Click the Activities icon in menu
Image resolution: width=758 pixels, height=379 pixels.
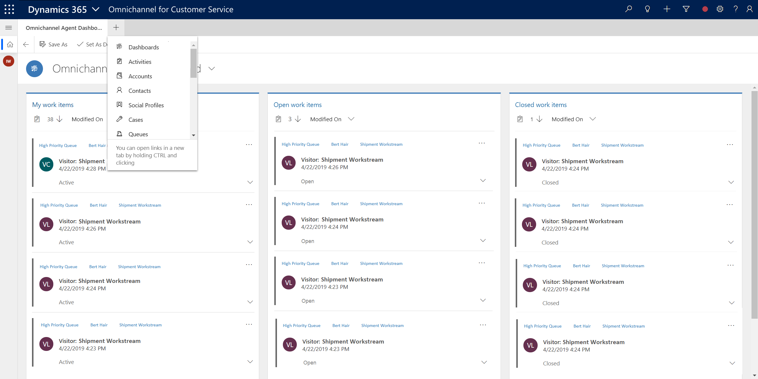click(119, 61)
